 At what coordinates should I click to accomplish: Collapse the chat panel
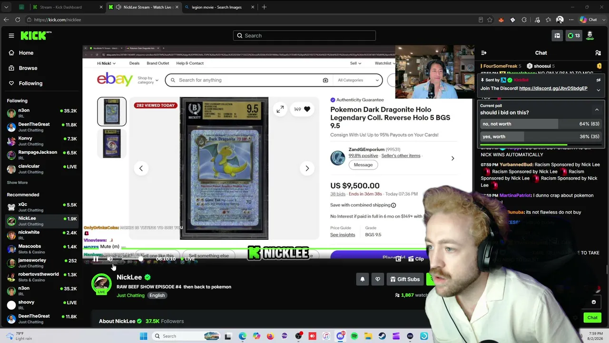click(483, 53)
